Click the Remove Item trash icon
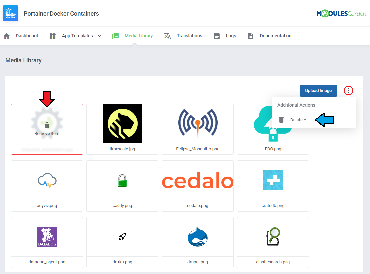Image resolution: width=370 pixels, height=274 pixels. (47, 125)
